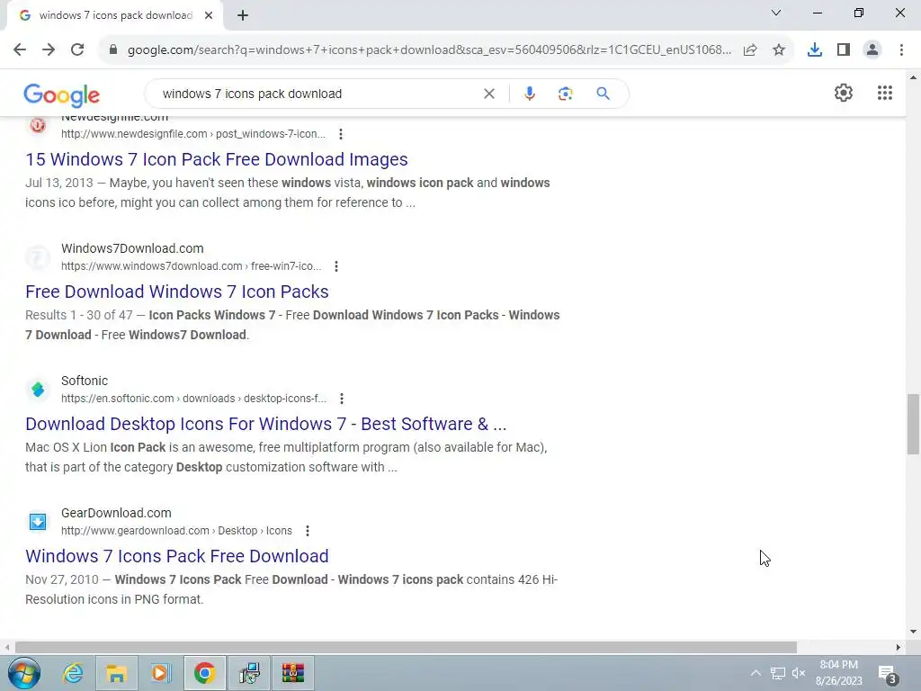This screenshot has width=921, height=691.
Task: Open more options for Newdesignfile result
Action: [x=341, y=134]
